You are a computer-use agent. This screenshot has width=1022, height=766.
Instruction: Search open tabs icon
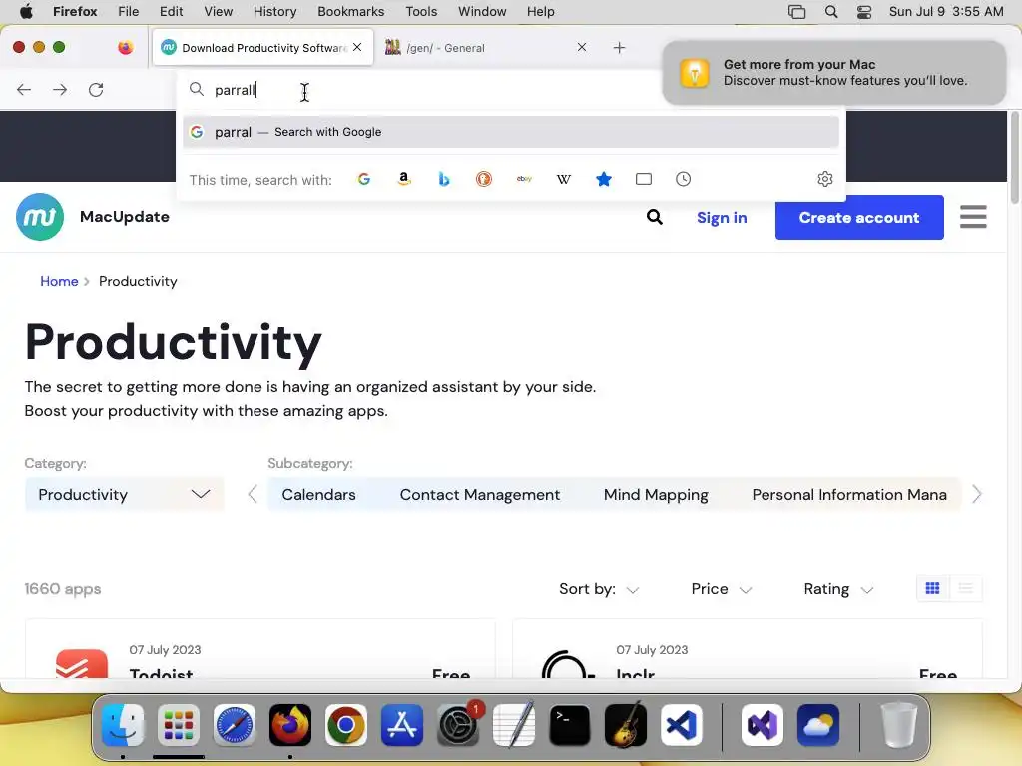click(x=644, y=179)
